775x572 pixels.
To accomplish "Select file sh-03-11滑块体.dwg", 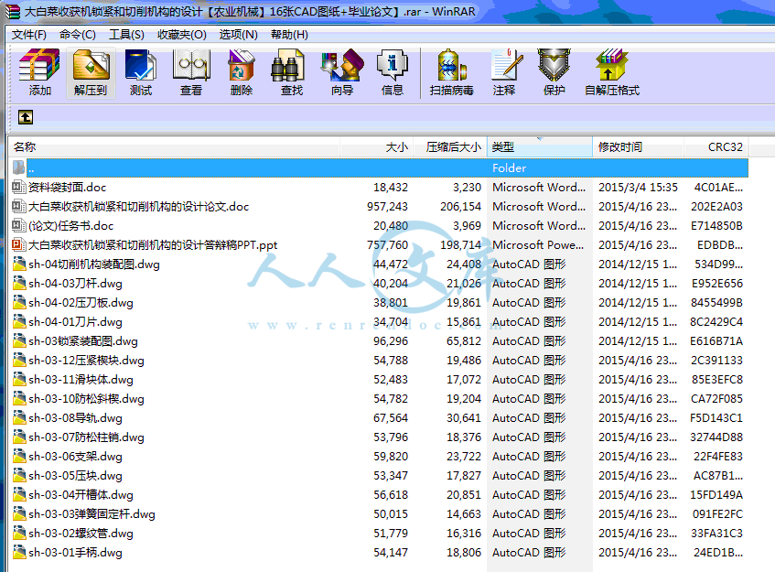I will pyautogui.click(x=81, y=380).
